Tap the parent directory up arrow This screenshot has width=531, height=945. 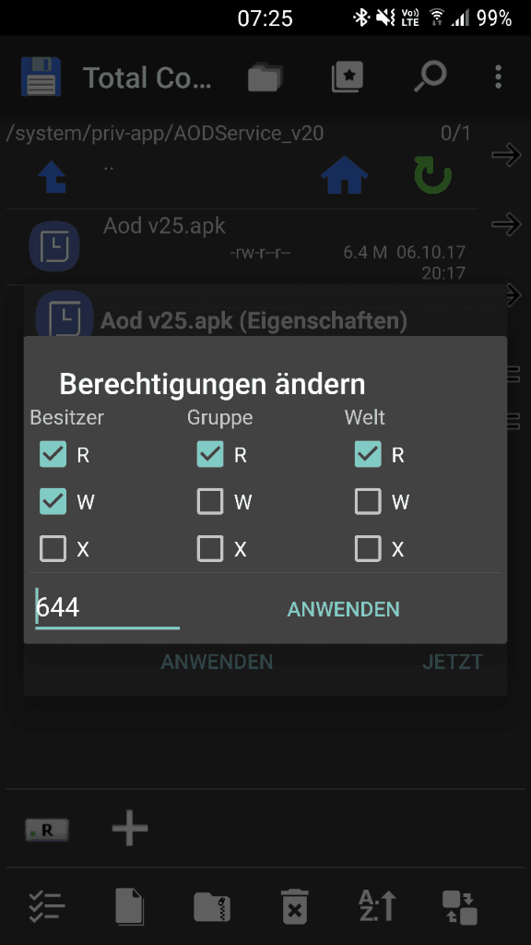coord(53,176)
